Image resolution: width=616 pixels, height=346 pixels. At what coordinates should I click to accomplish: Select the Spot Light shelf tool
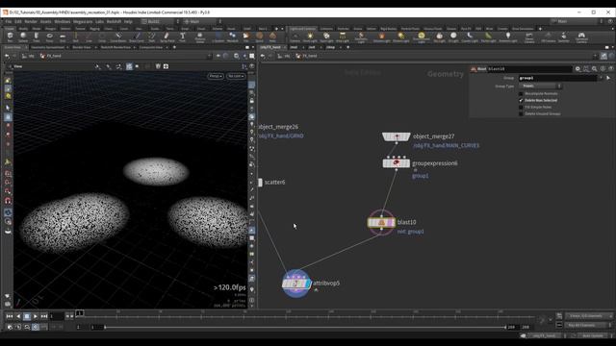(x=326, y=37)
